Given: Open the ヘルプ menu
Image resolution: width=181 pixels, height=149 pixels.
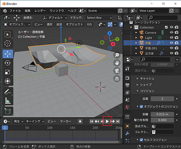Looking at the screenshot, I should coord(72,11).
